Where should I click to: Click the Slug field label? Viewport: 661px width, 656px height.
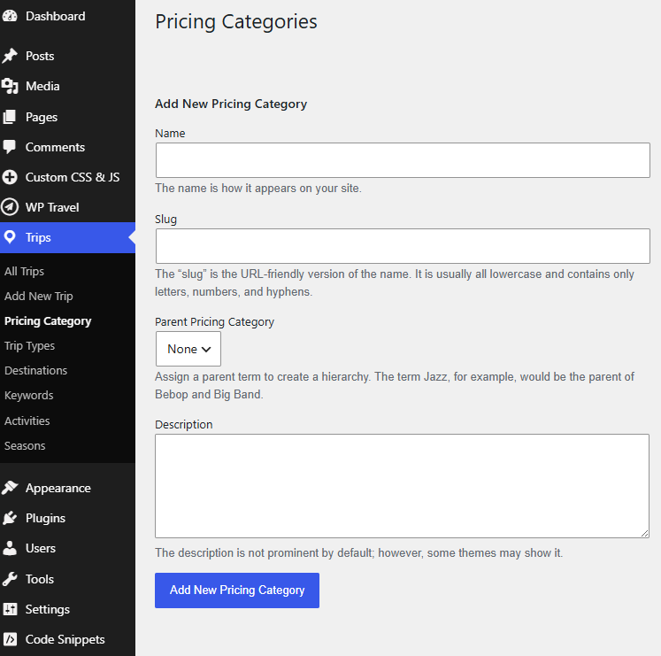[165, 220]
